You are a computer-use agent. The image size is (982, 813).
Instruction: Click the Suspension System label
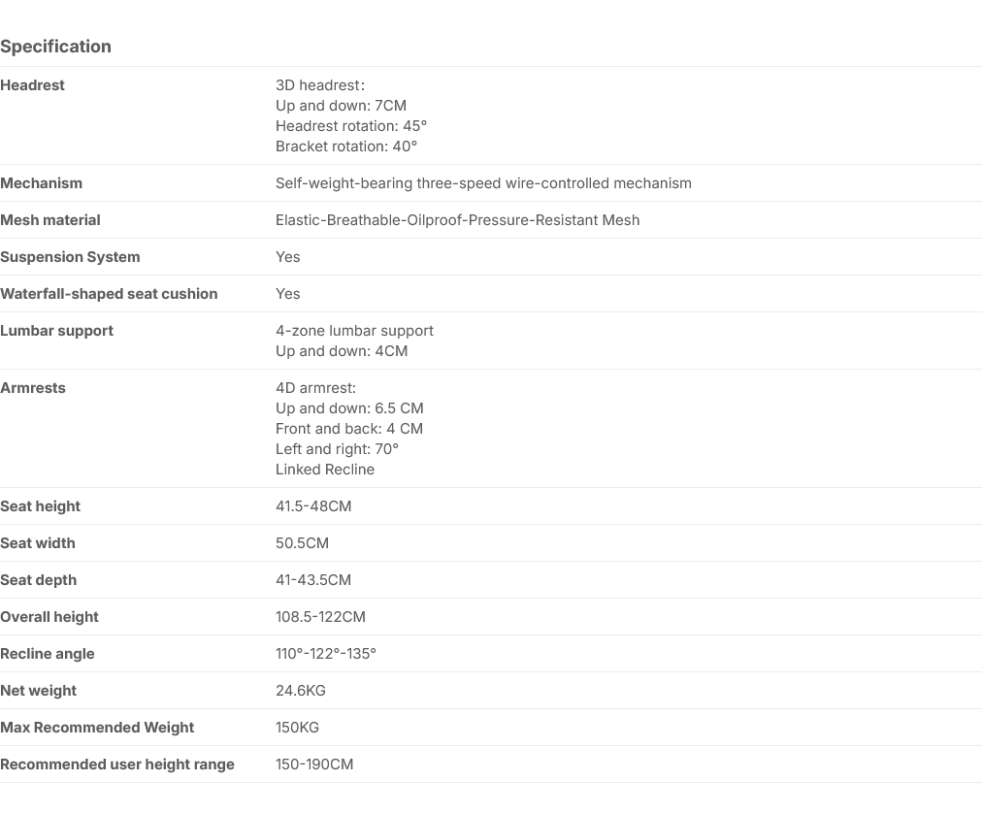click(x=70, y=257)
